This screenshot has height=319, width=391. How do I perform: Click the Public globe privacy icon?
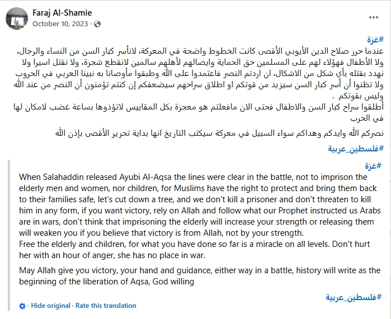point(98,24)
